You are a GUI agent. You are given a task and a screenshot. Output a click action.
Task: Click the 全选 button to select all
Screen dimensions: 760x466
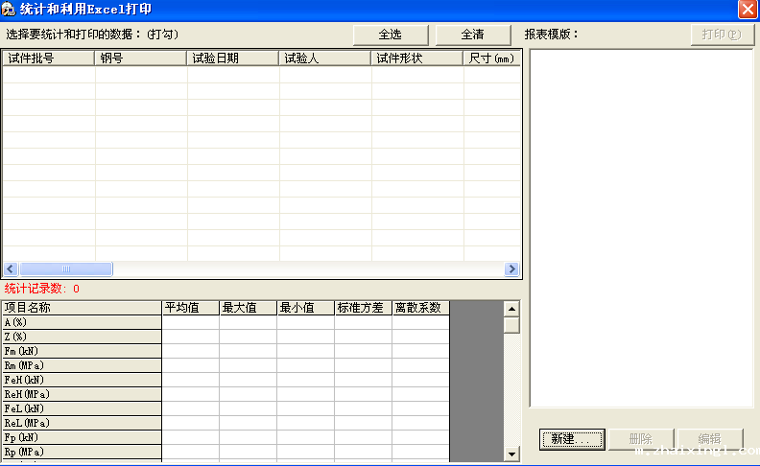pyautogui.click(x=391, y=35)
